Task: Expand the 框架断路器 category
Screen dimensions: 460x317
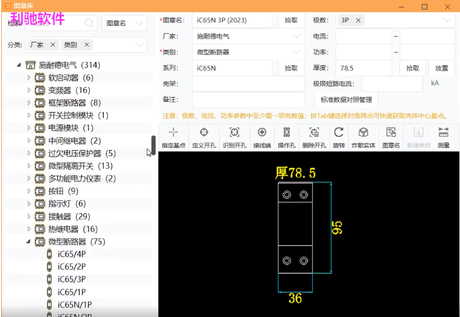Action: pyautogui.click(x=29, y=103)
